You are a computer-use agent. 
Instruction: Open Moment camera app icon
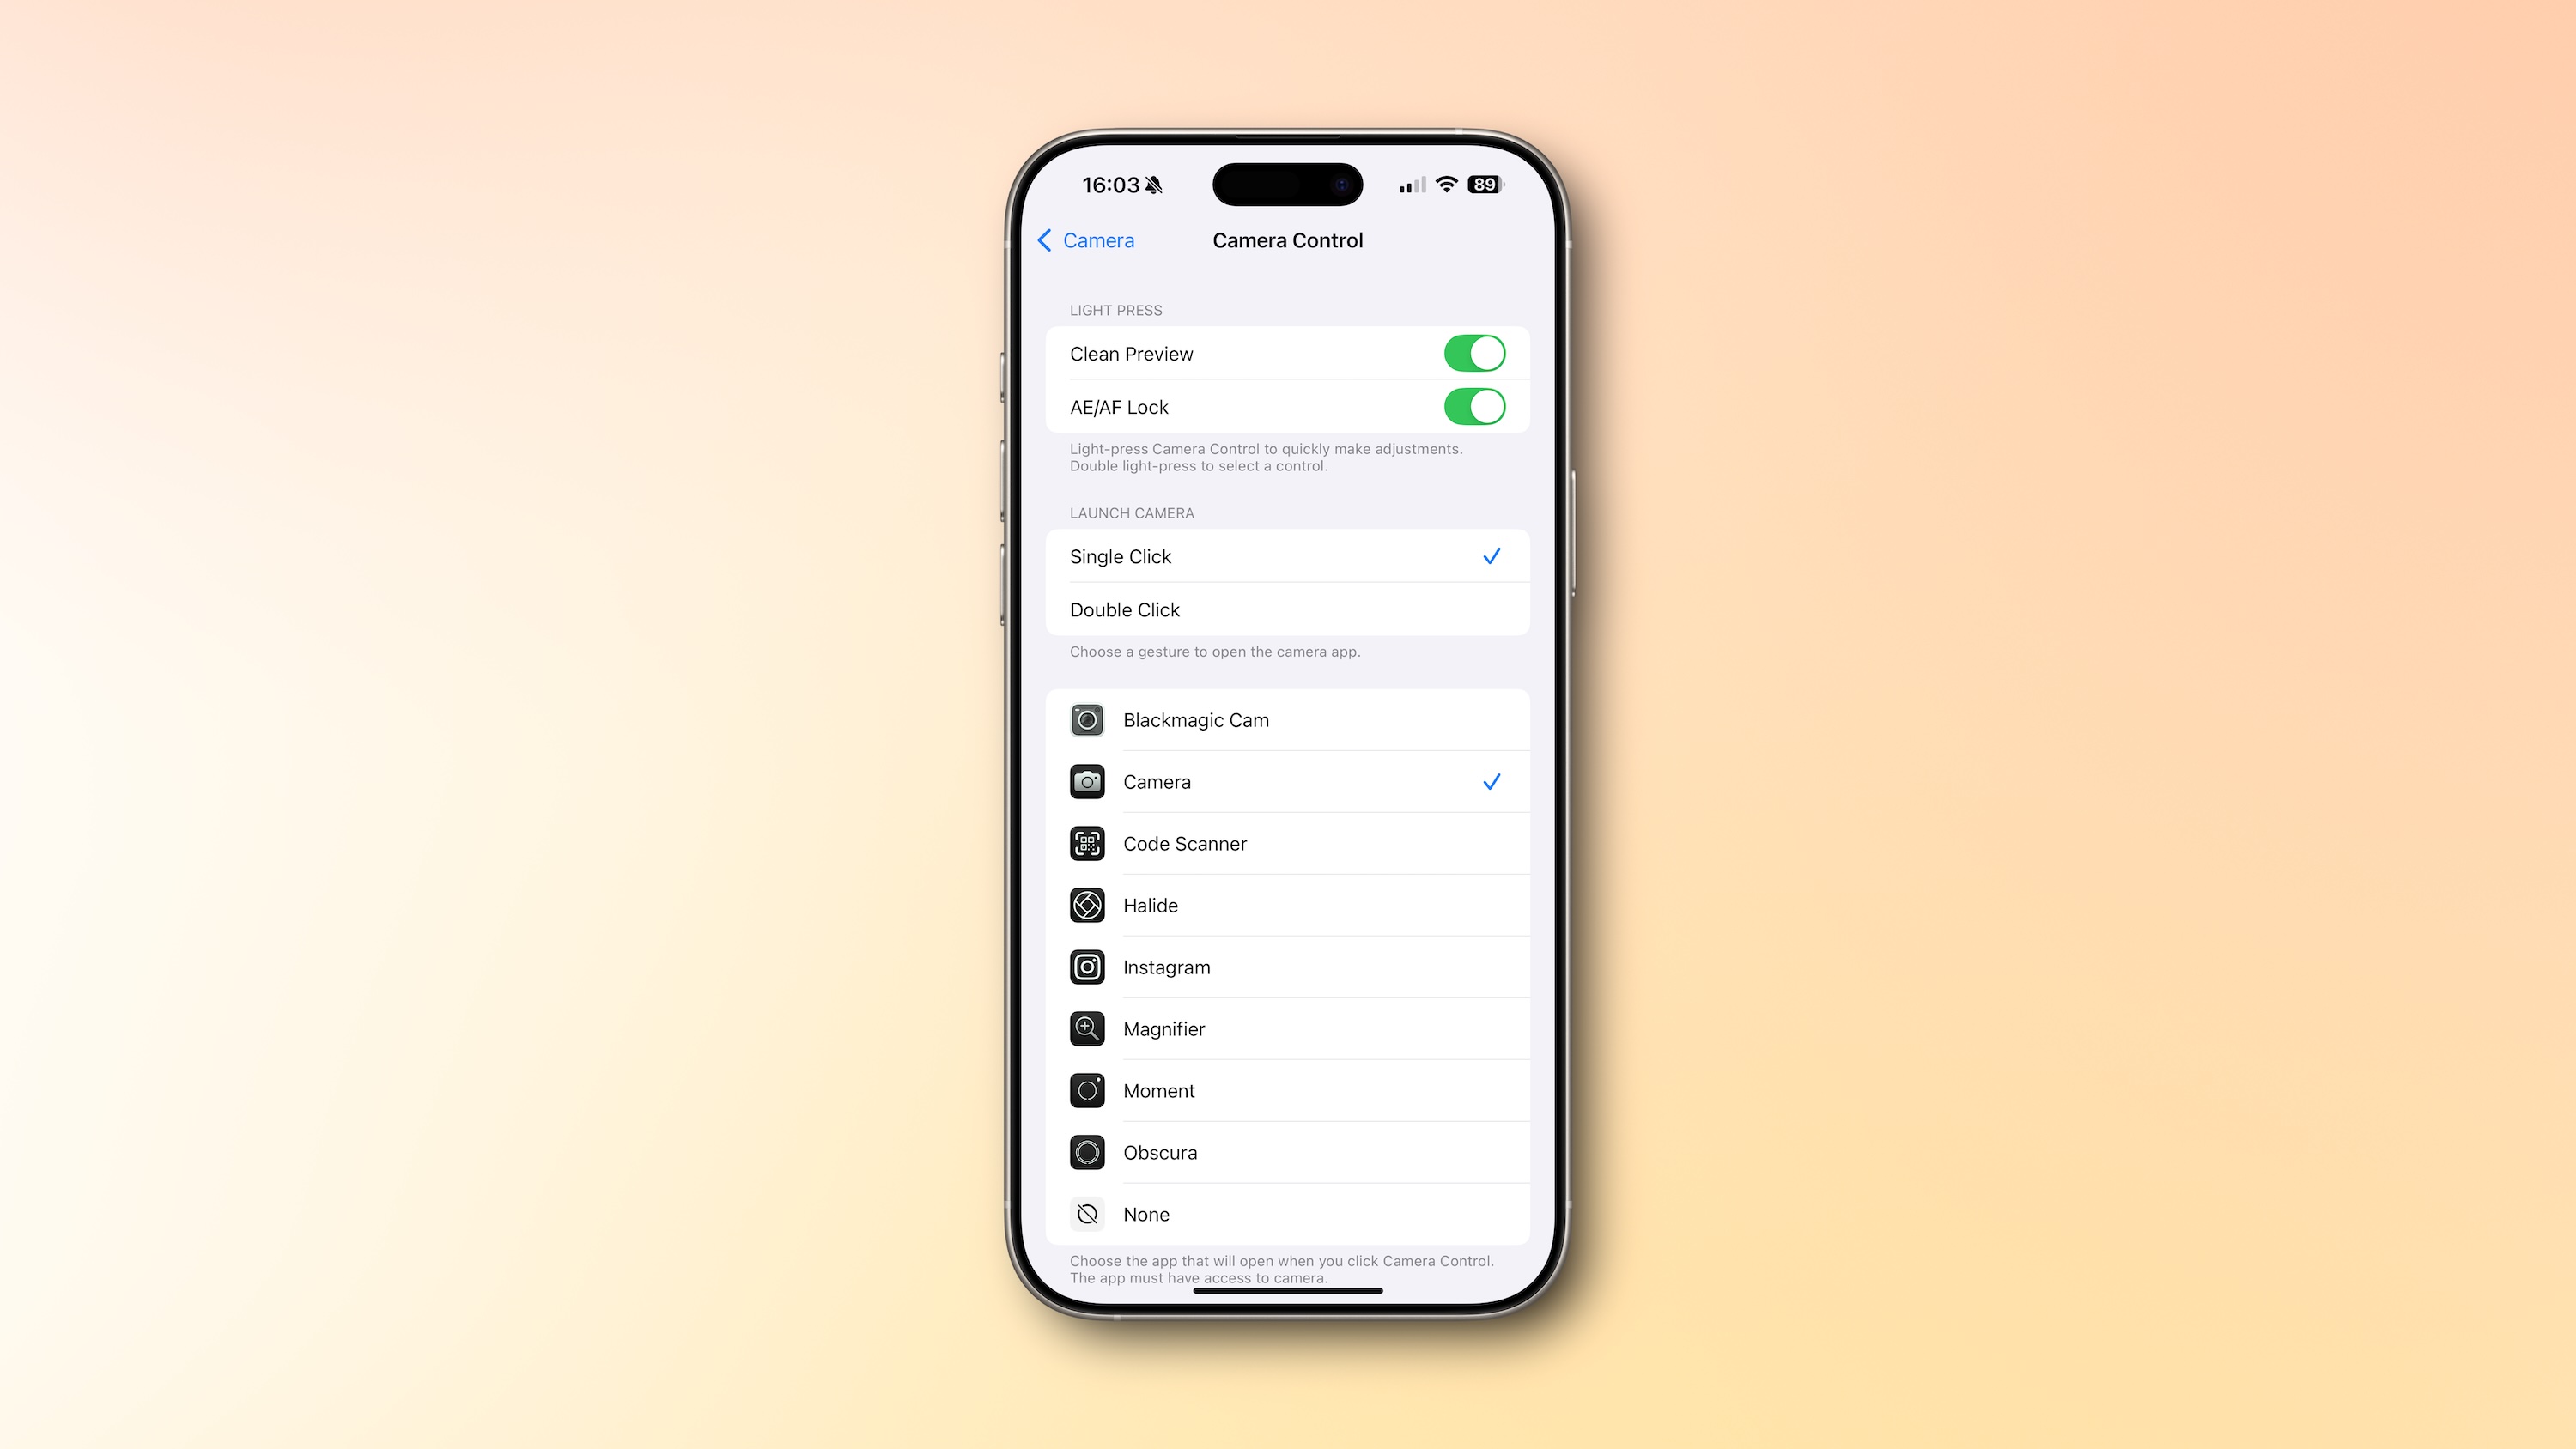coord(1086,1090)
